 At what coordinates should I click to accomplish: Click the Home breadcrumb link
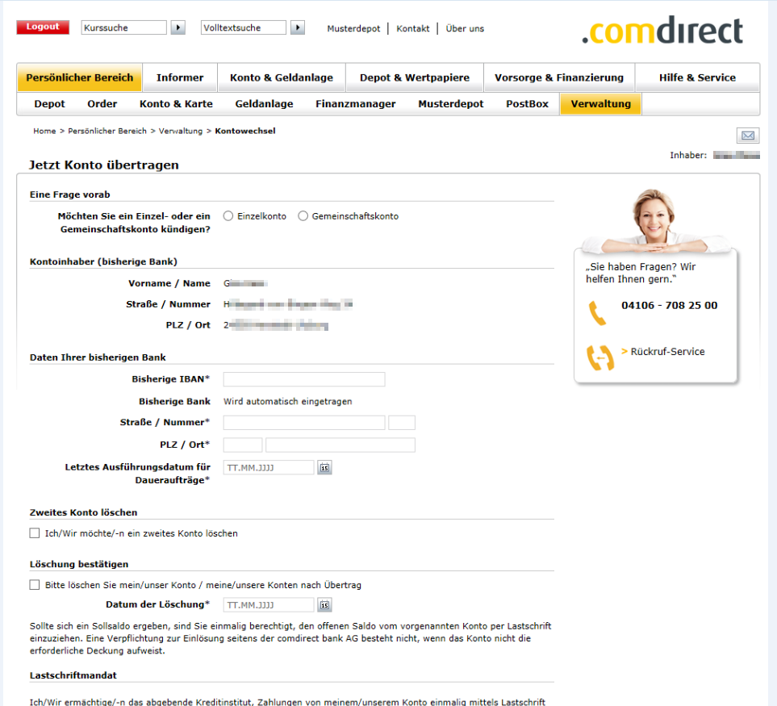(x=44, y=131)
